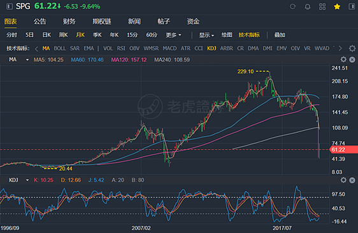Image resolution: width=358 pixels, height=233 pixels.
Task: Open the 帖子 tab
Action: (x=164, y=22)
